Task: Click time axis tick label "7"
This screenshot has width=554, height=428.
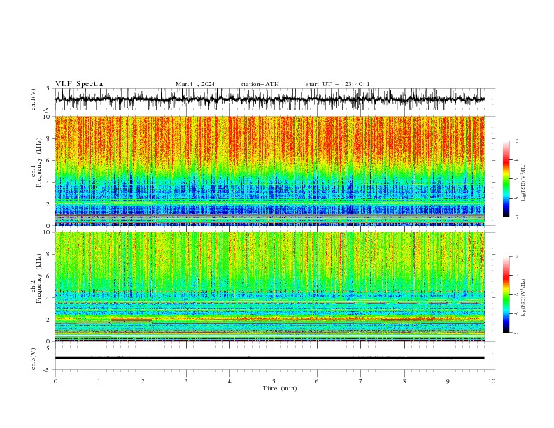Action: tap(361, 381)
